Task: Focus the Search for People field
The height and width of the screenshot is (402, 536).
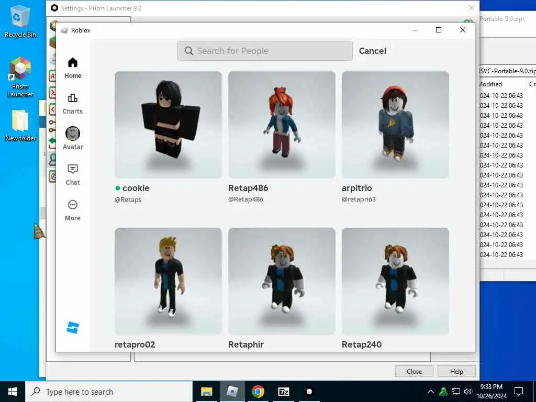Action: point(264,51)
